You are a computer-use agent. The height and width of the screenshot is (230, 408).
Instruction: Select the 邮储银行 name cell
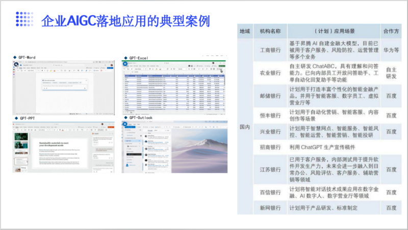(270, 96)
